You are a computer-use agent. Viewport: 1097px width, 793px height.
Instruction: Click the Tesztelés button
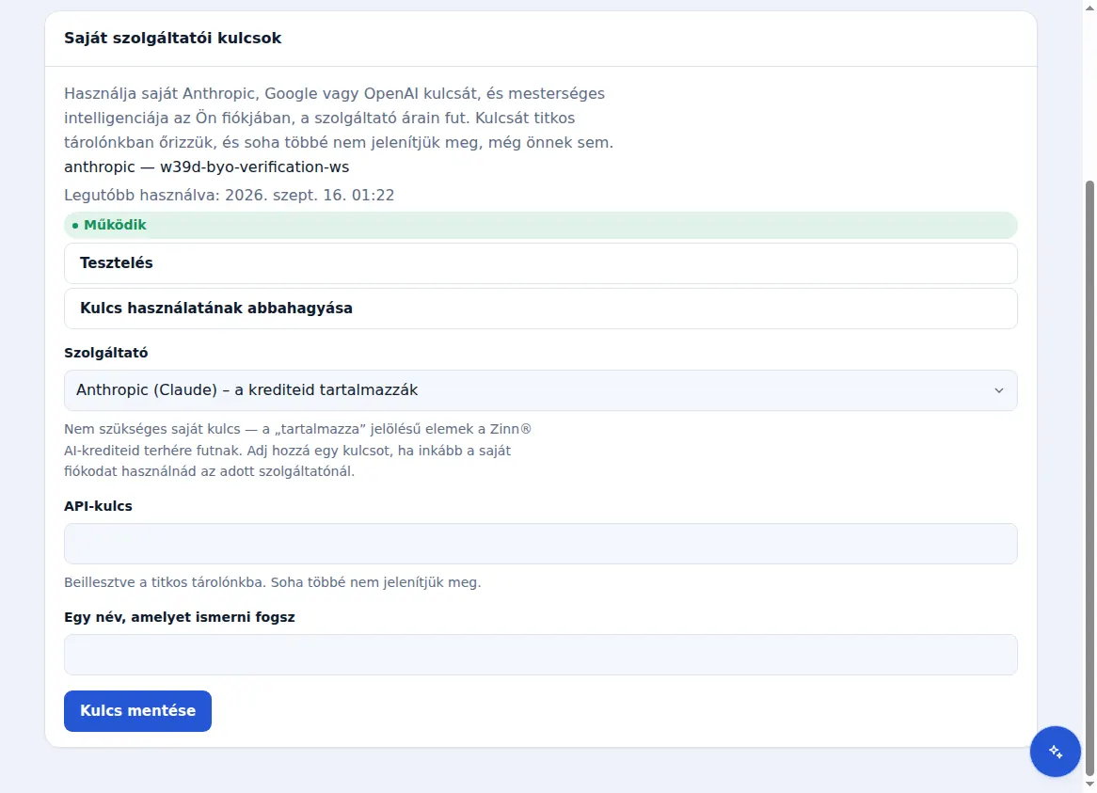(540, 263)
